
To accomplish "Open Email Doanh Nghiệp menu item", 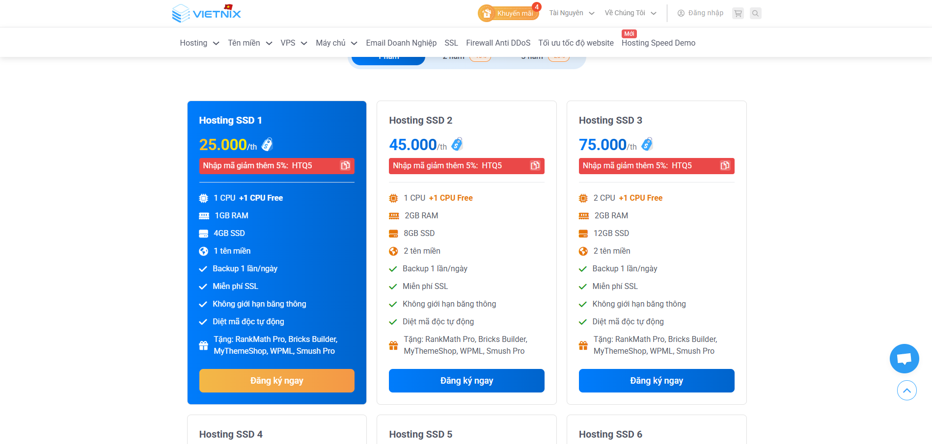I will 401,43.
